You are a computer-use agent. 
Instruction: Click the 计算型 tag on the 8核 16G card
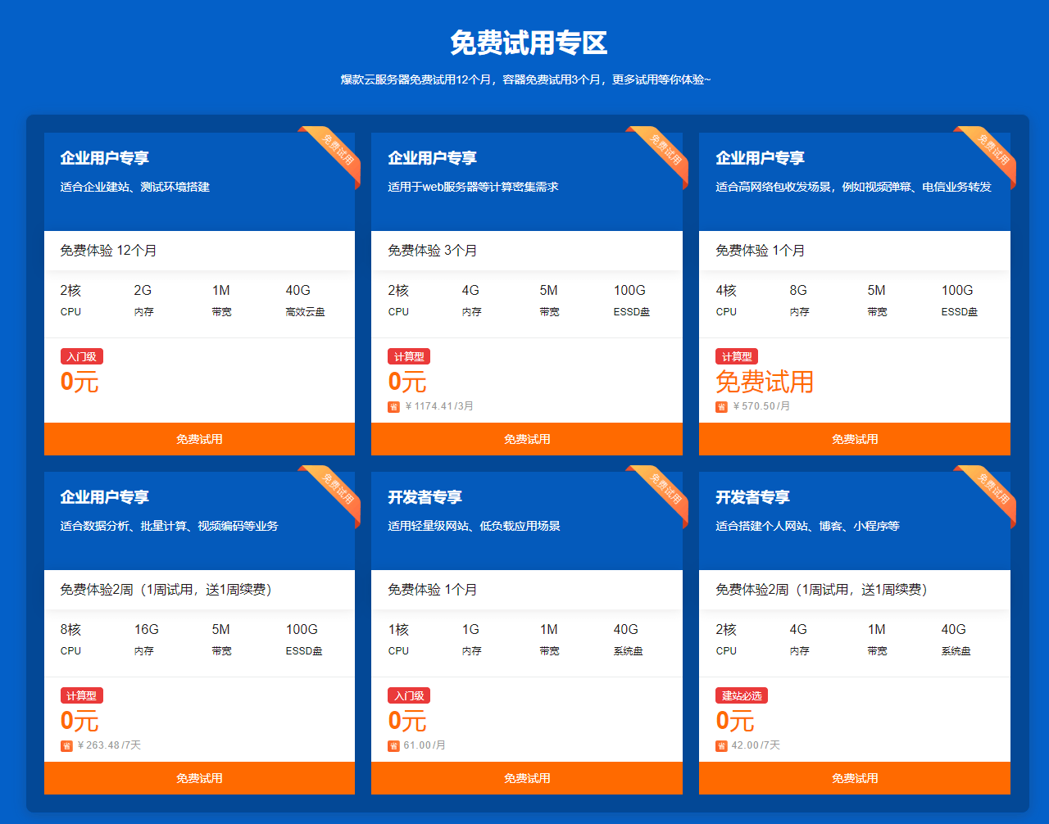point(81,696)
